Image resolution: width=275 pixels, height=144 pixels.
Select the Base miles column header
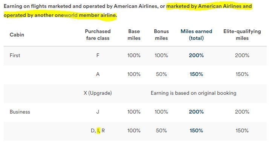[x=134, y=35]
